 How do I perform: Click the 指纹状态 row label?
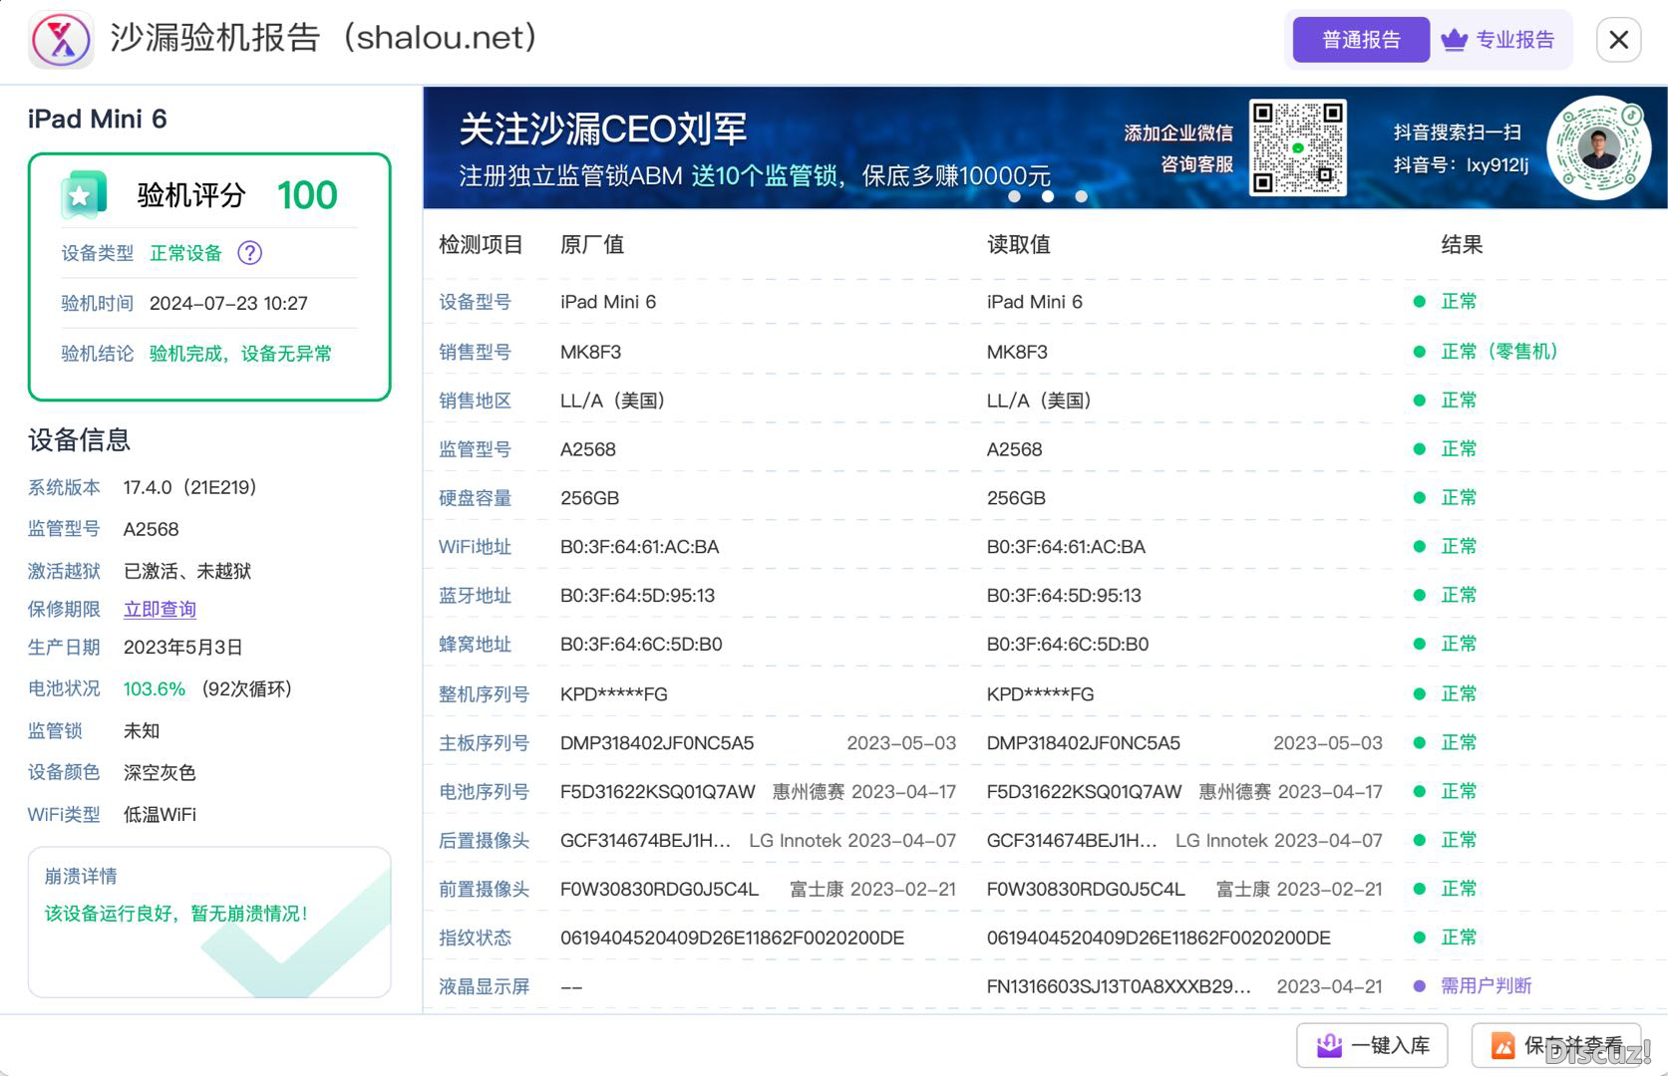(475, 938)
